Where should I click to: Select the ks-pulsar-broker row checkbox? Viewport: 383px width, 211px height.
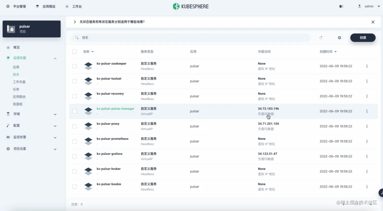(74, 171)
